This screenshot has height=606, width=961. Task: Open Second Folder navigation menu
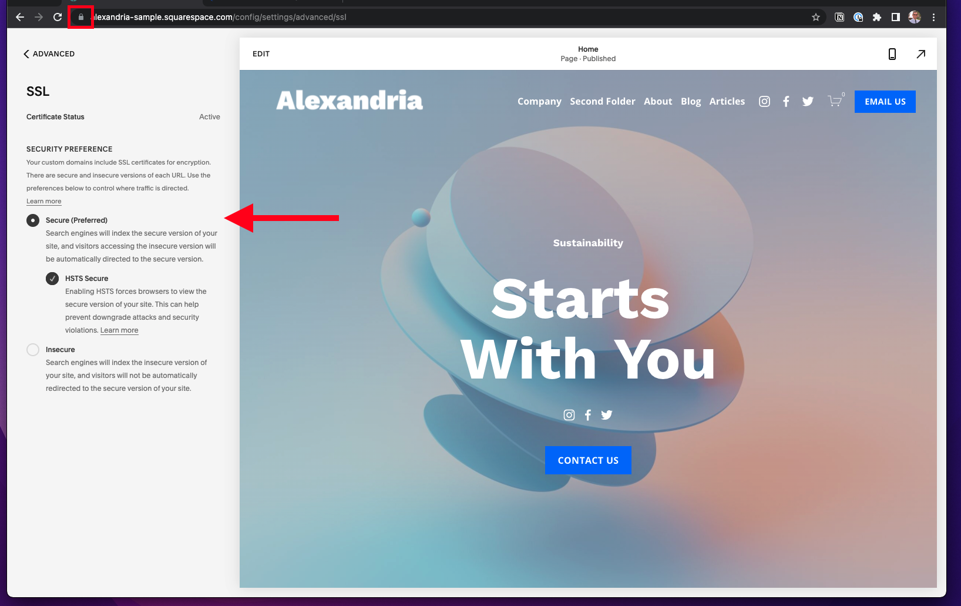coord(603,102)
